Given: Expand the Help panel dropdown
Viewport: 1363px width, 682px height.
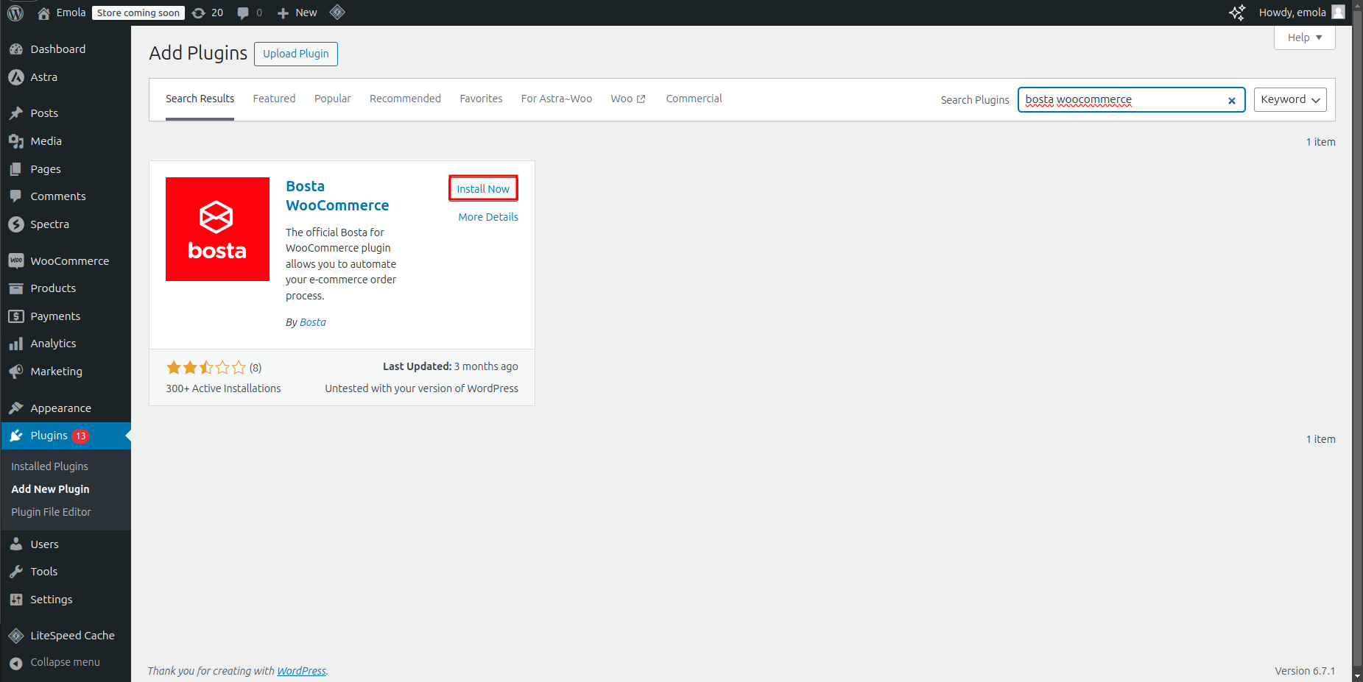Looking at the screenshot, I should point(1304,38).
